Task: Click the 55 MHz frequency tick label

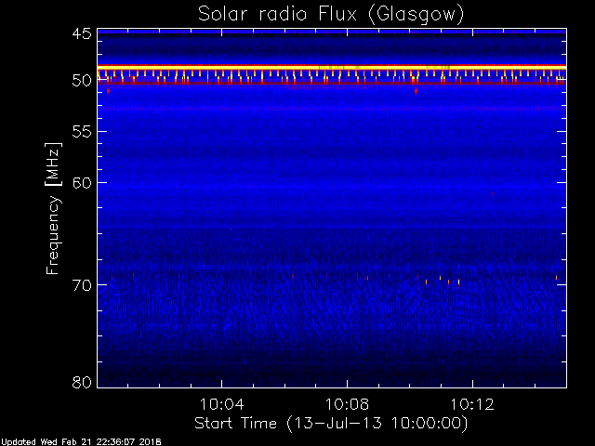Action: (x=80, y=132)
